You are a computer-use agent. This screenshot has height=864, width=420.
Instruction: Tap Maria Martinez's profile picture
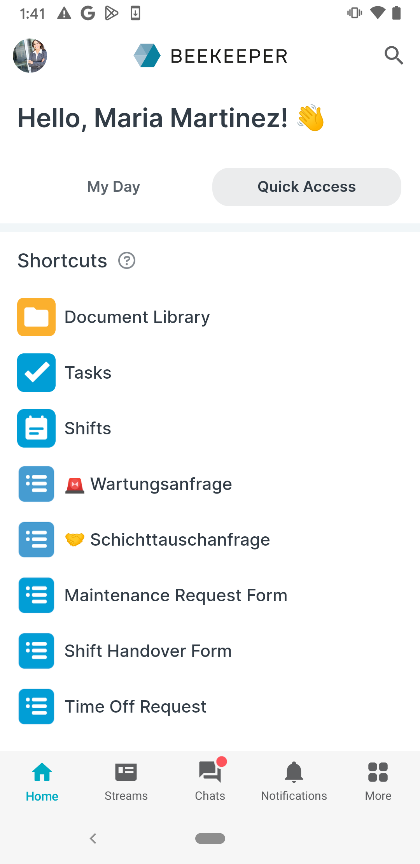30,56
